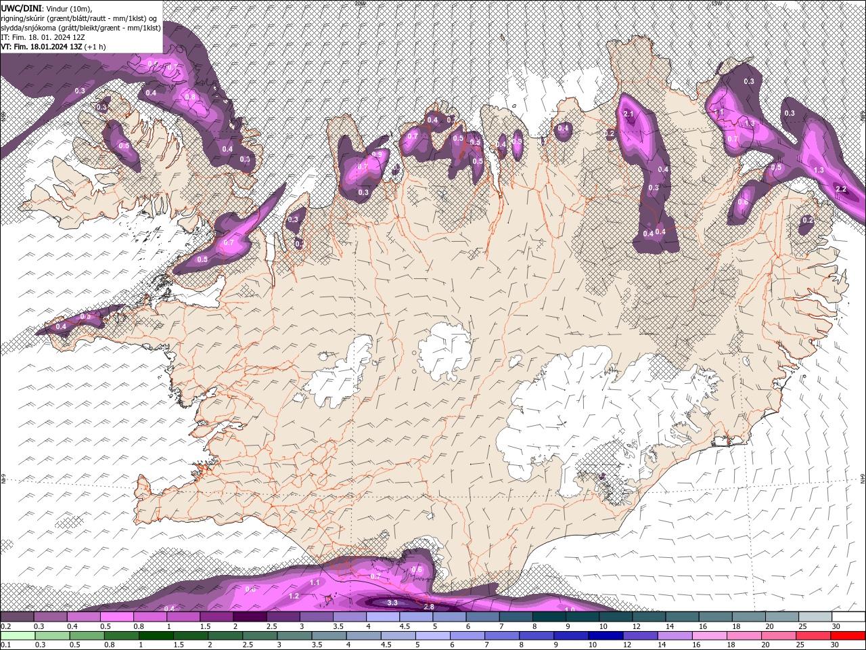The image size is (866, 650).
Task: Click the UWC/DINI model title text
Action: (20, 7)
